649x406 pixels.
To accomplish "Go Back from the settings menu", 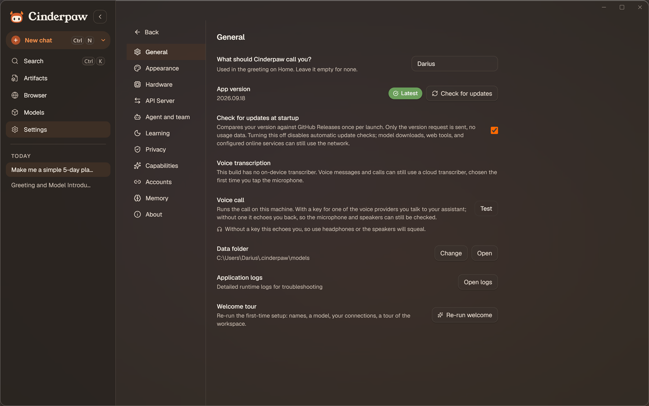I will point(146,32).
